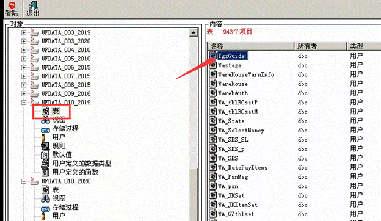This screenshot has width=381, height=221.
Task: Click the object tree vertical scrollbar track
Action: (194, 102)
